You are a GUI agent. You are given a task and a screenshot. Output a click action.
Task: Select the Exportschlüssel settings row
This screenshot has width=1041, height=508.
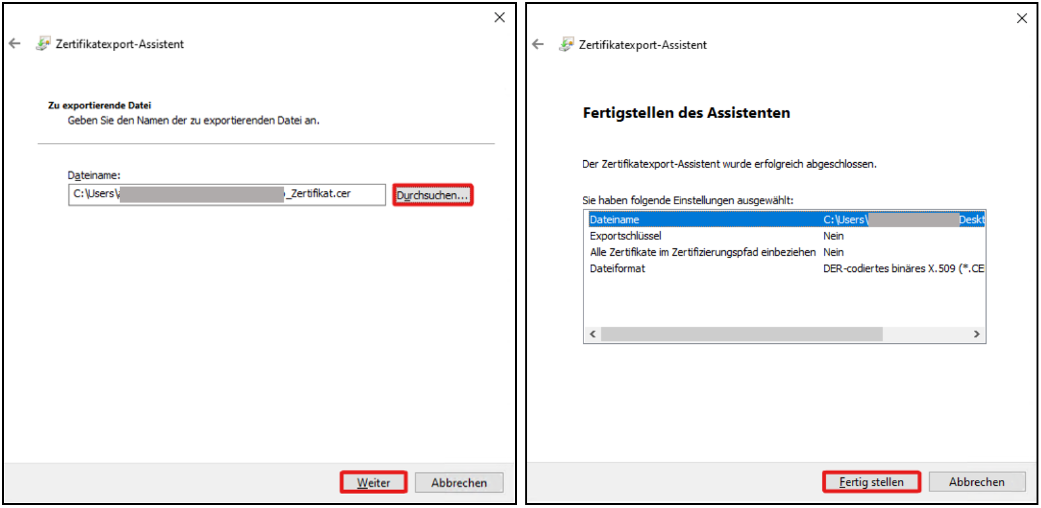tap(703, 236)
